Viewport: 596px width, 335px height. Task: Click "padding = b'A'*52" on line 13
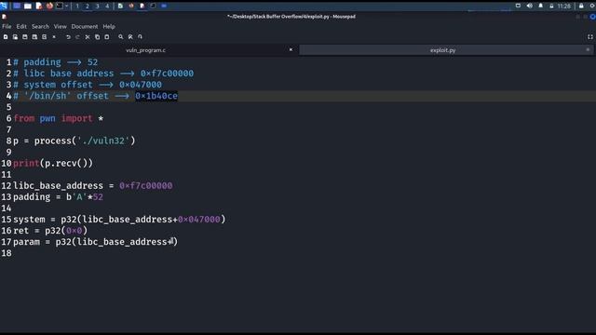[58, 197]
